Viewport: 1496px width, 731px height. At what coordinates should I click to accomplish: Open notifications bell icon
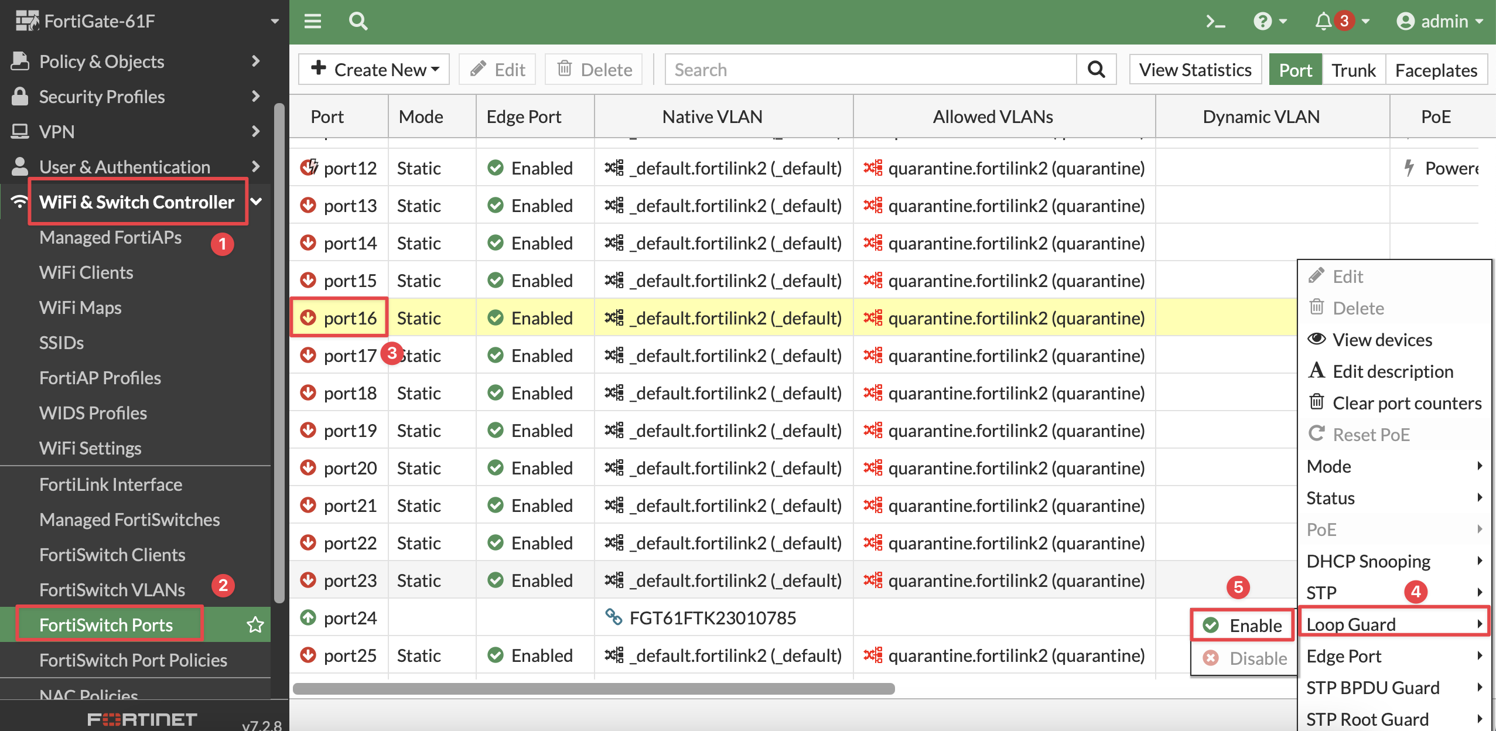click(1323, 22)
